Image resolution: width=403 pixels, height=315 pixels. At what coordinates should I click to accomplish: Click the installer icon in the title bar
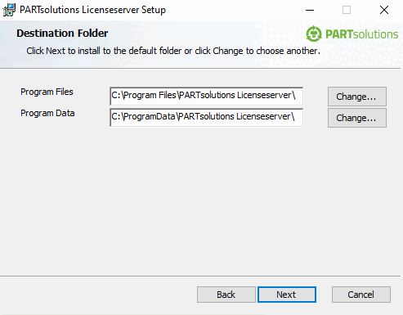(x=9, y=10)
